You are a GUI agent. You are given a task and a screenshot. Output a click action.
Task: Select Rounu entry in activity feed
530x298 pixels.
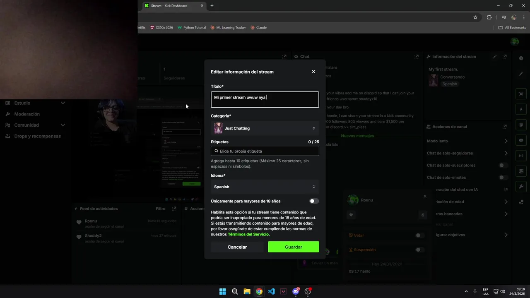pos(126,223)
